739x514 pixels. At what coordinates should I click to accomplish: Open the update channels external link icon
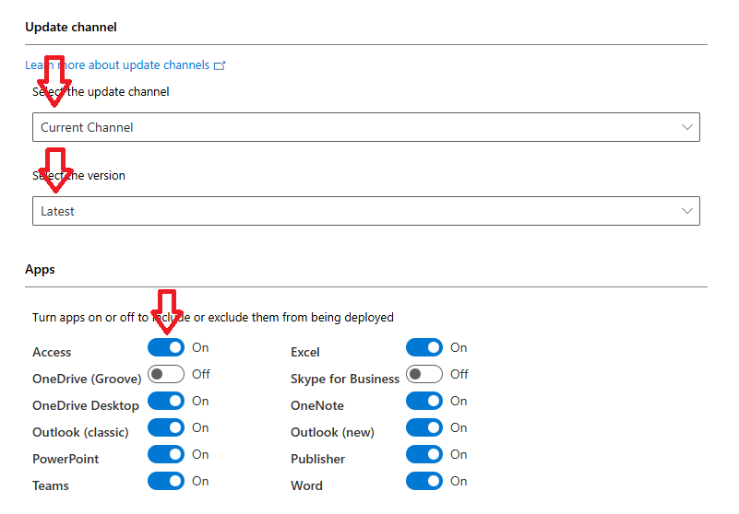(x=220, y=65)
